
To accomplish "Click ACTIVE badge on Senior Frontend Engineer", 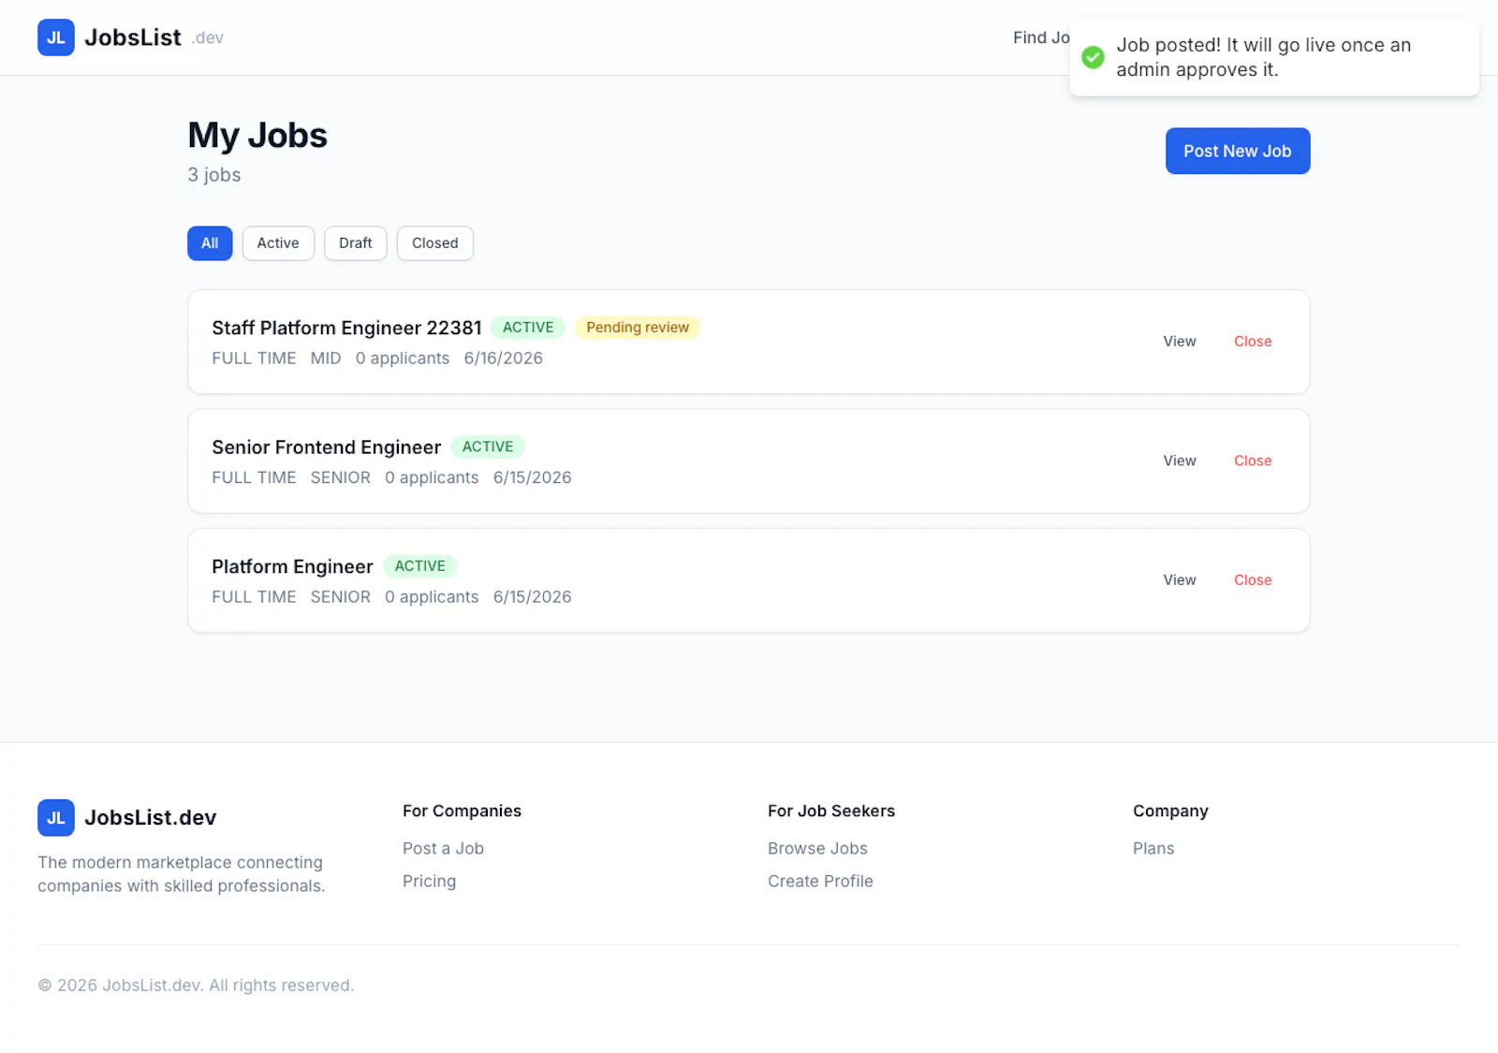I will pos(488,446).
